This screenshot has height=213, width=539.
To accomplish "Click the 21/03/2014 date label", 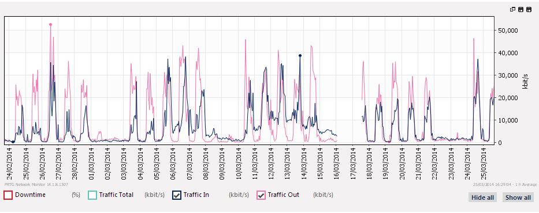I will (418, 163).
